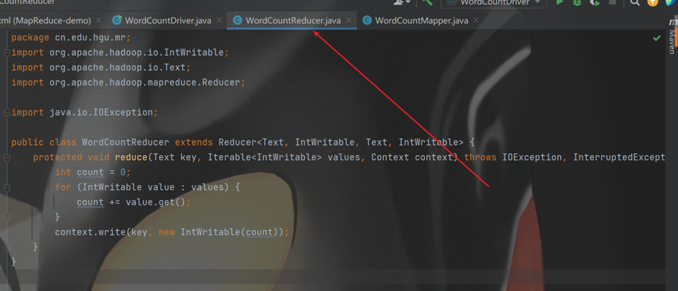Click the package cn.edu.hgu.mr line
Viewport: 678px width, 291px height.
click(71, 38)
